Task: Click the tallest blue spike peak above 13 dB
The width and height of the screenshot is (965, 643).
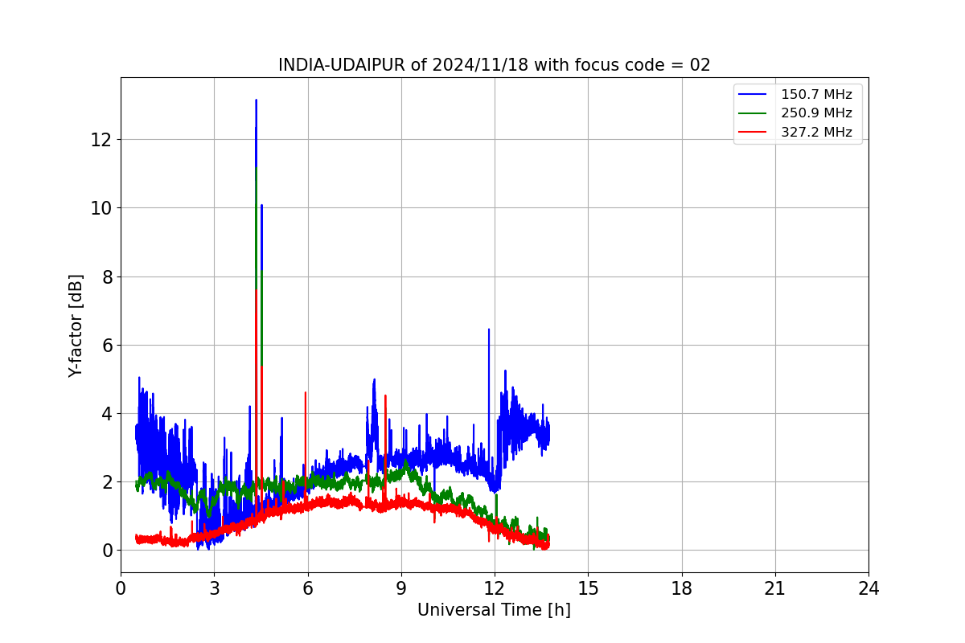Action: pyautogui.click(x=256, y=100)
